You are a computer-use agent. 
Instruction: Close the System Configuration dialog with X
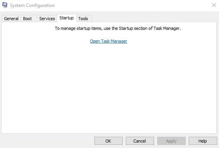(x=214, y=5)
